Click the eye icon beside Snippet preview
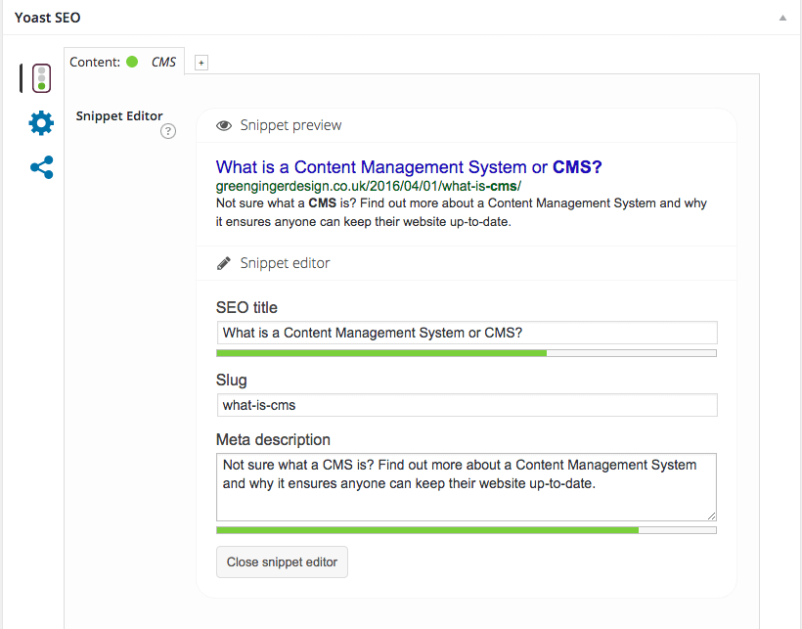 tap(224, 126)
